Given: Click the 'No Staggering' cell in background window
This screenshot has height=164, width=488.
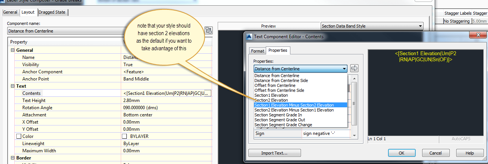Looking at the screenshot, I should 457,21.
